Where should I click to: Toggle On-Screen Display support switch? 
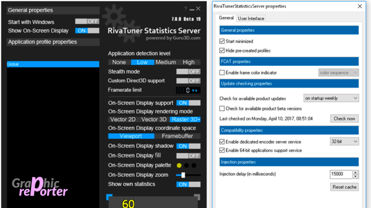click(x=188, y=103)
